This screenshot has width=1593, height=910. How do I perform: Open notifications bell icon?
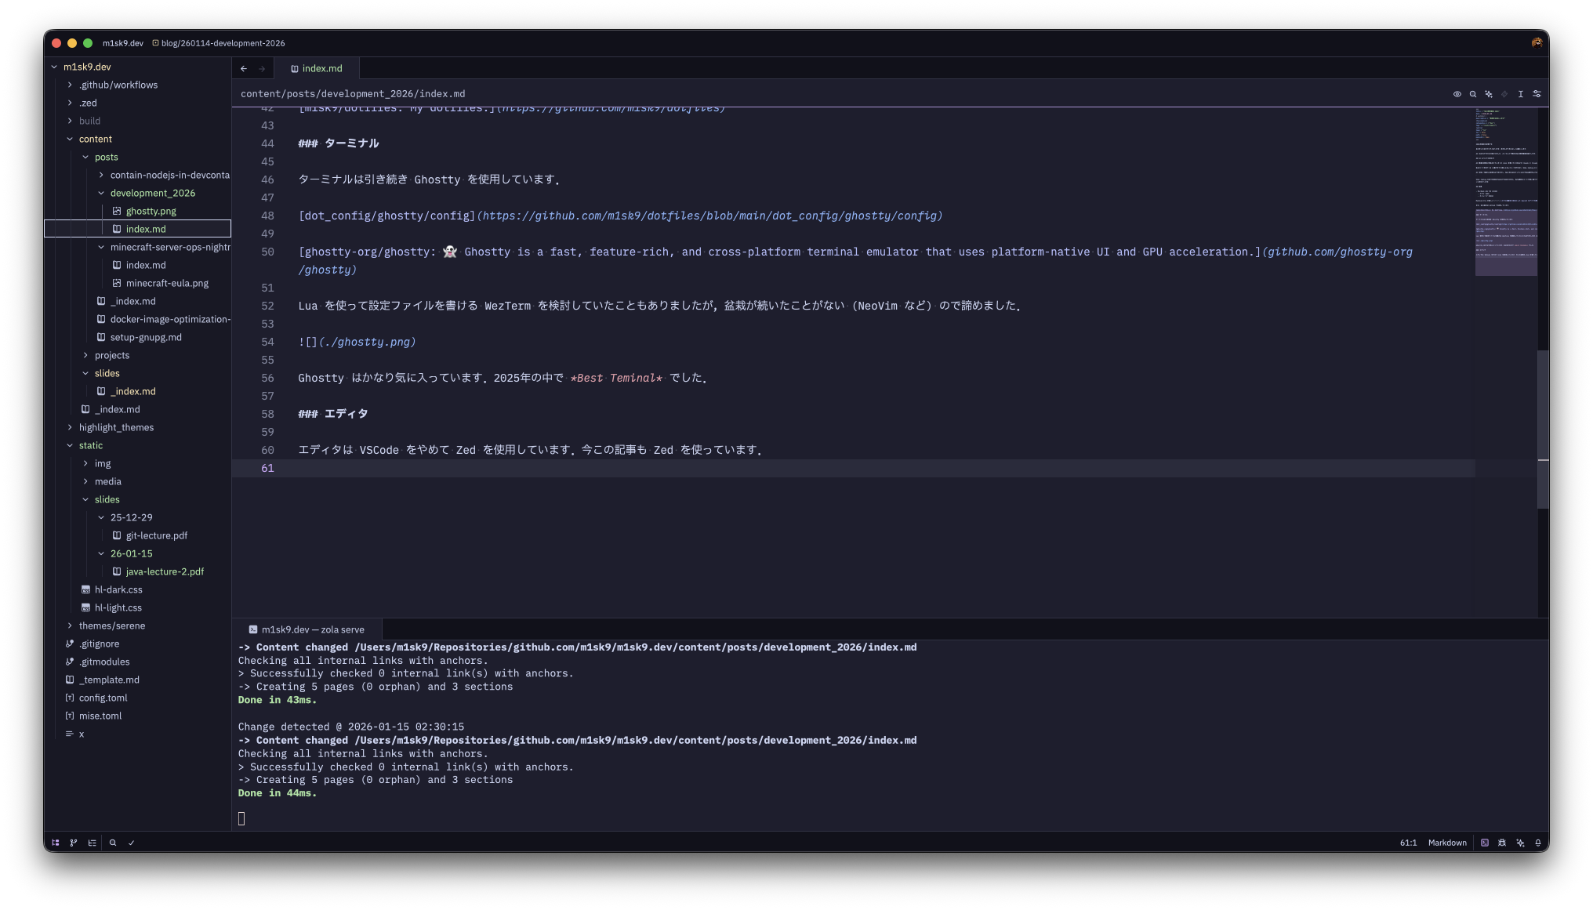pyautogui.click(x=1538, y=843)
